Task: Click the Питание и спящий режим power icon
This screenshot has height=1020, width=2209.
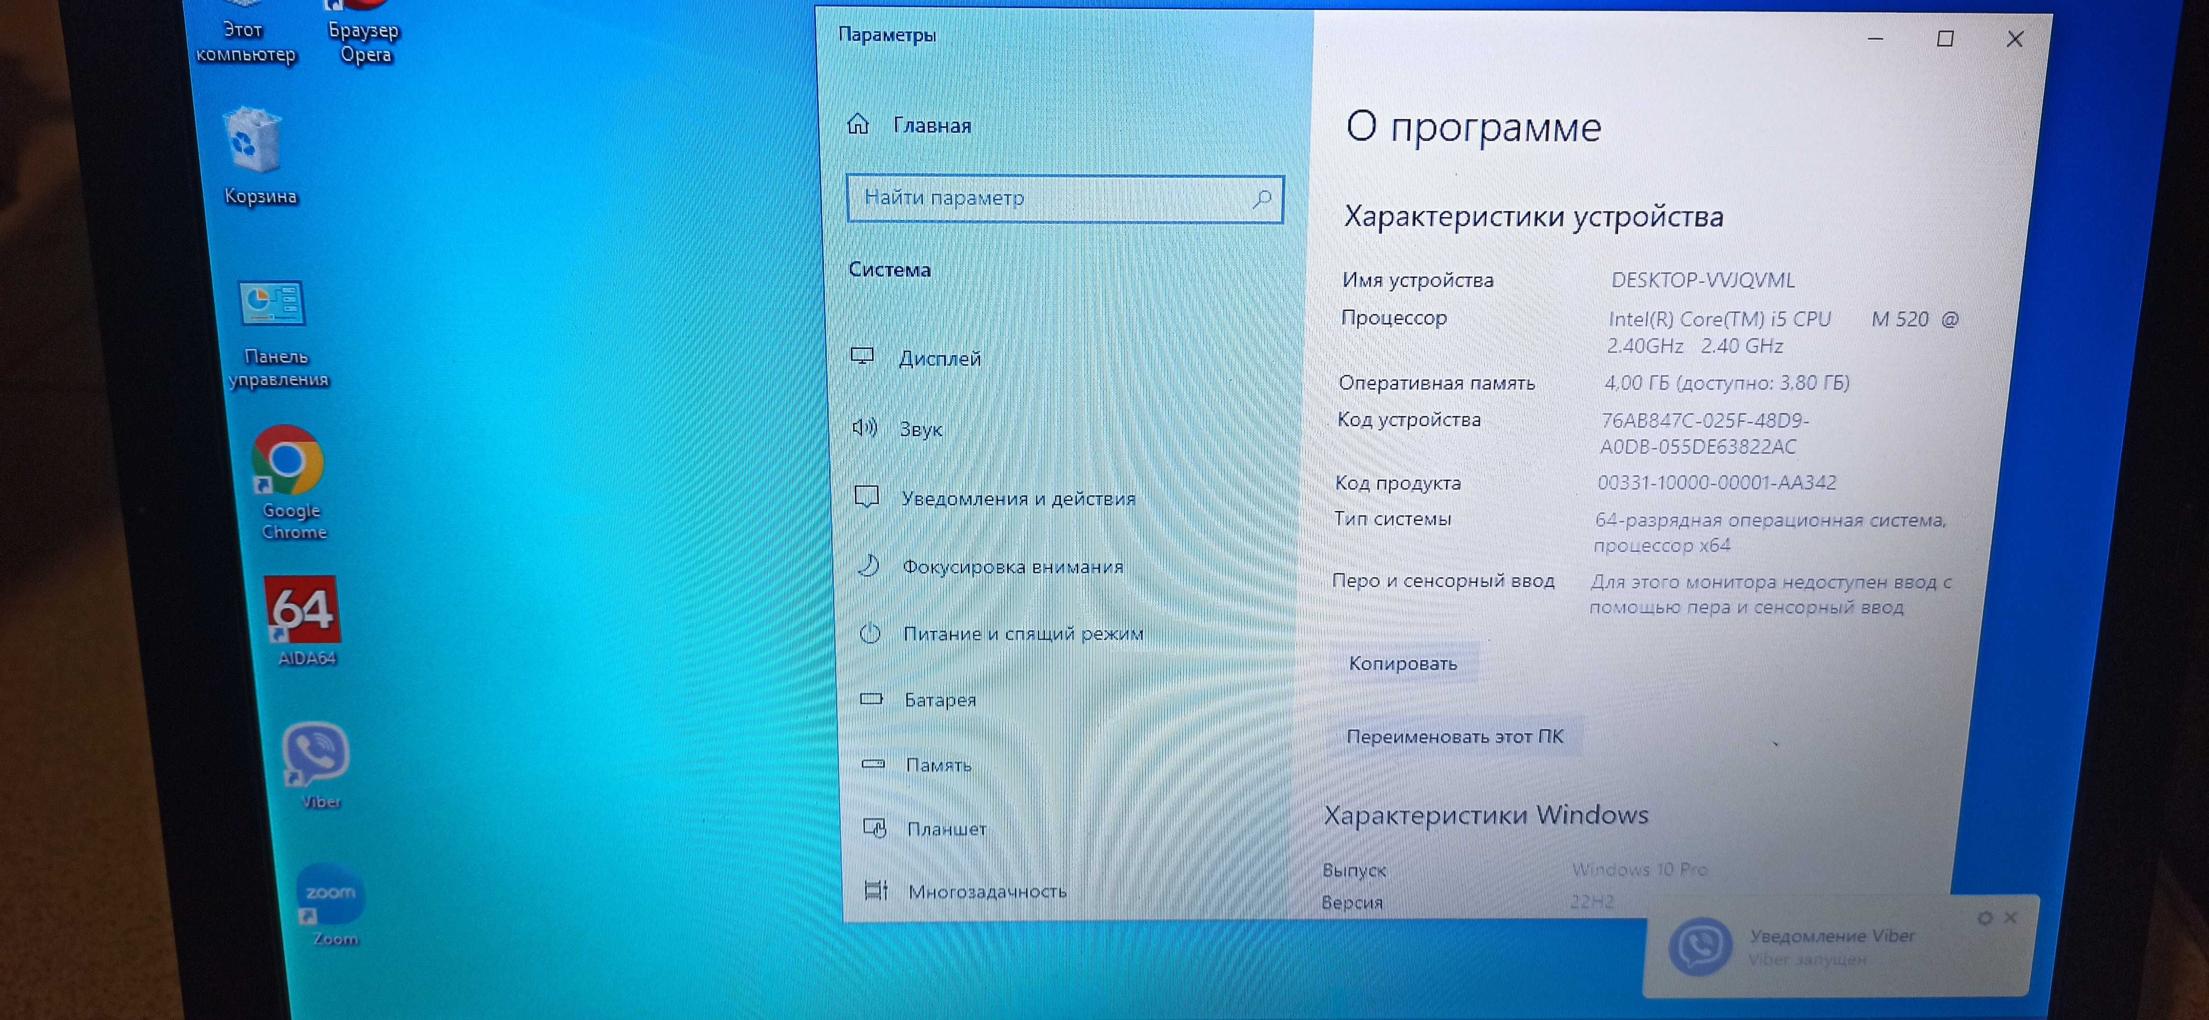Action: pos(870,633)
